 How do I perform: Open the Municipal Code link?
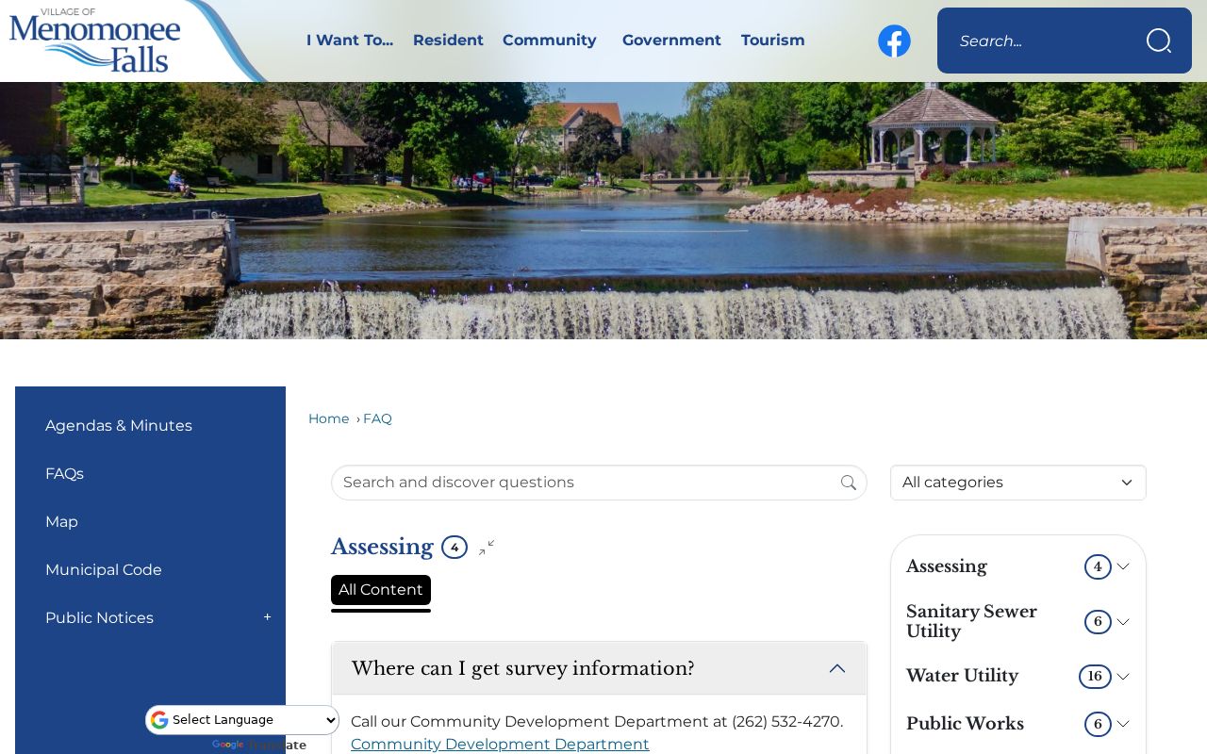[104, 570]
